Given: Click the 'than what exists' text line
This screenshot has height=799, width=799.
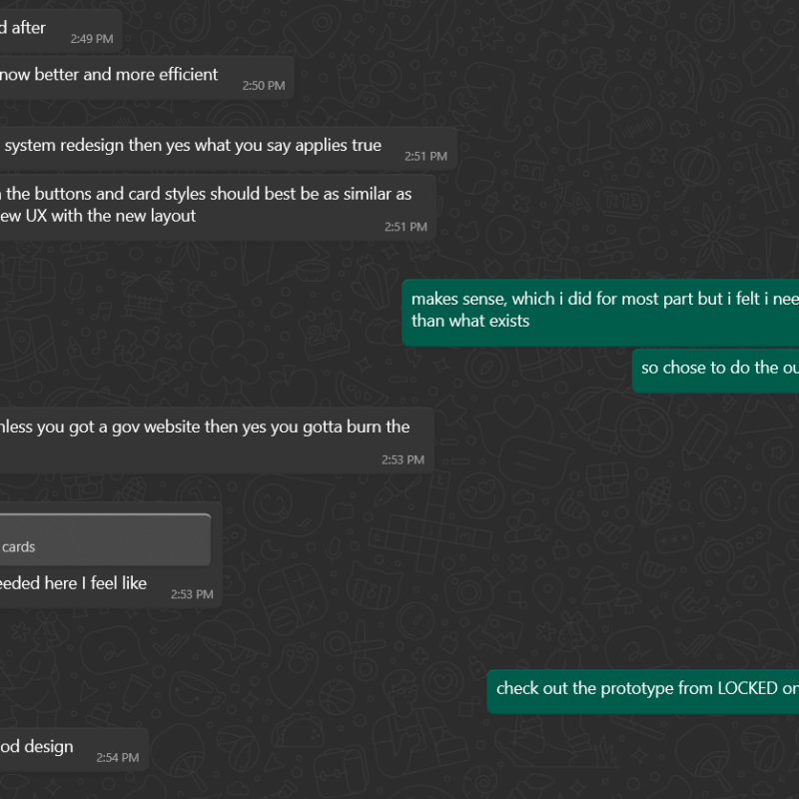Looking at the screenshot, I should tap(470, 321).
